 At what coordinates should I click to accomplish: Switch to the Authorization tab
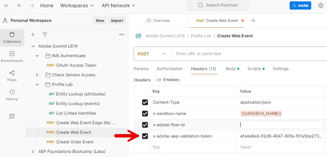170,69
